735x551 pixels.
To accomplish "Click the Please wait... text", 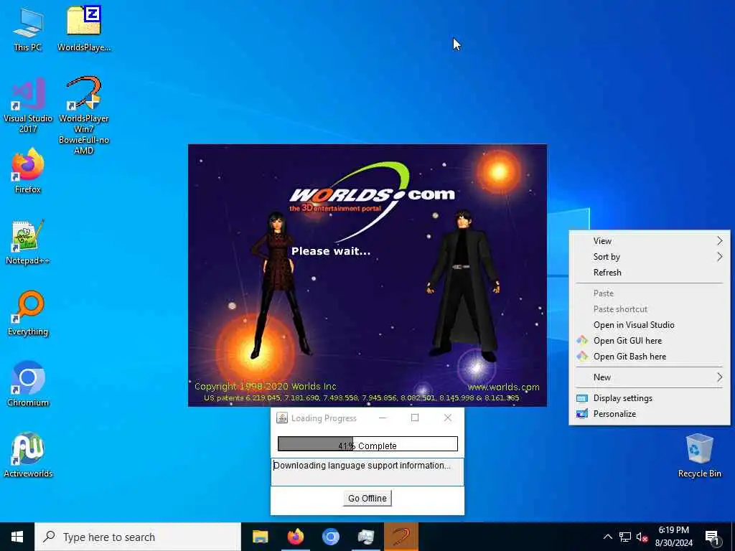I will (x=331, y=251).
